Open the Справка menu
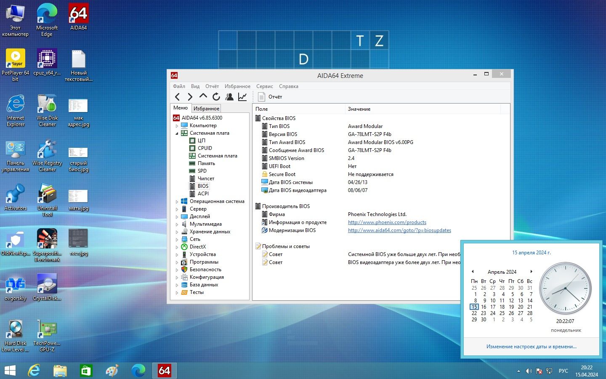The height and width of the screenshot is (379, 606). (289, 86)
